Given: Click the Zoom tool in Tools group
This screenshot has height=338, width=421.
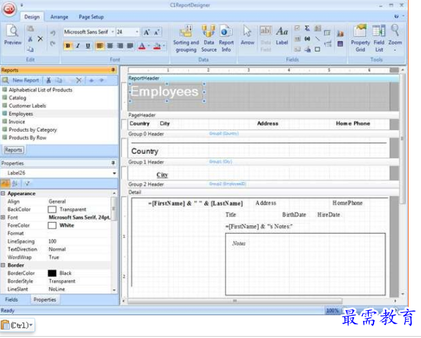Looking at the screenshot, I should tap(395, 38).
